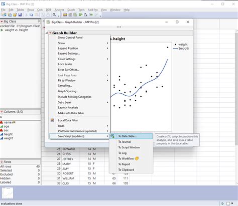The image size is (238, 206).
Task: Click the magnifier search icon
Action: 54,15
